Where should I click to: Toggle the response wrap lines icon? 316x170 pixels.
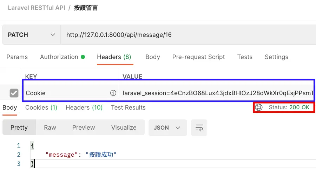pyautogui.click(x=199, y=128)
